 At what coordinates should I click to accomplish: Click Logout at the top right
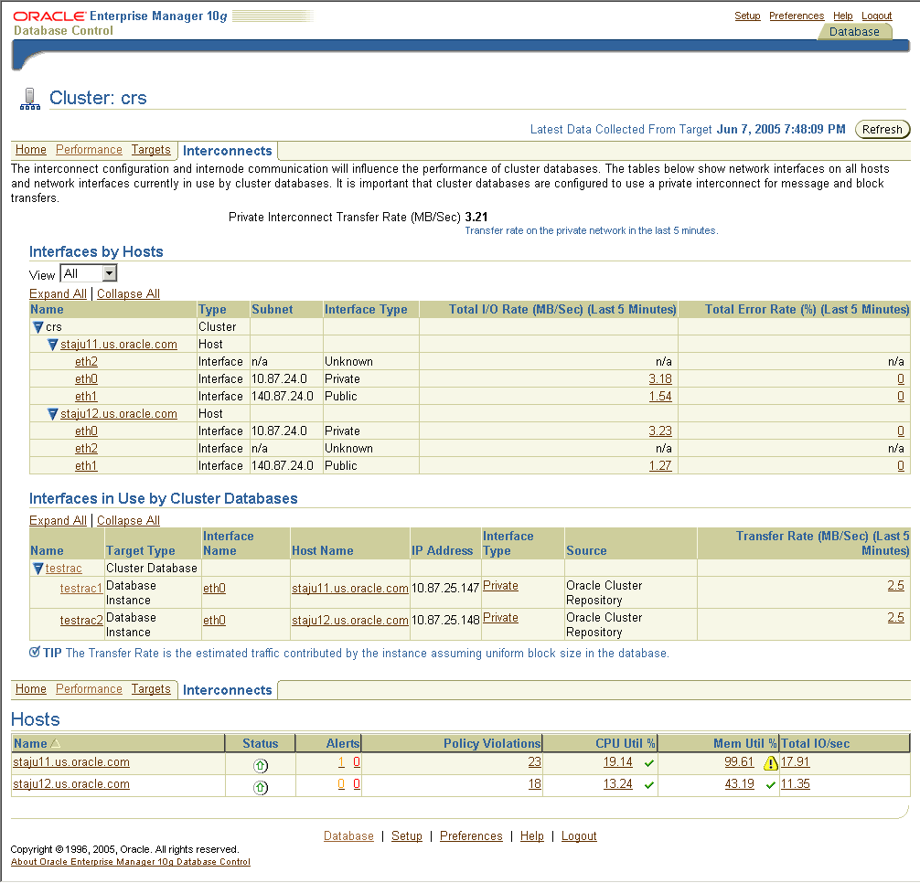pos(877,16)
